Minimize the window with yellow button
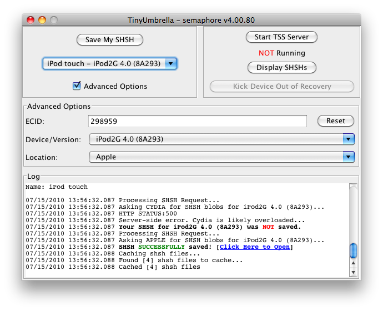The height and width of the screenshot is (311, 383). (x=42, y=20)
